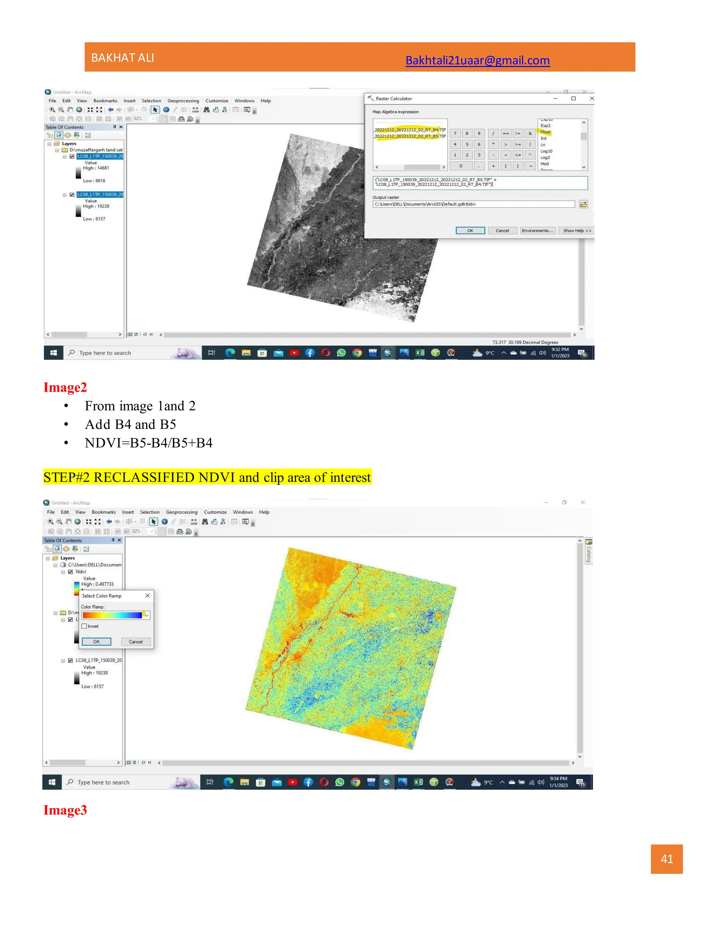Click the Measure ruler tool in Raster Calculator screenshot
This screenshot has height=931, width=720.
point(195,110)
